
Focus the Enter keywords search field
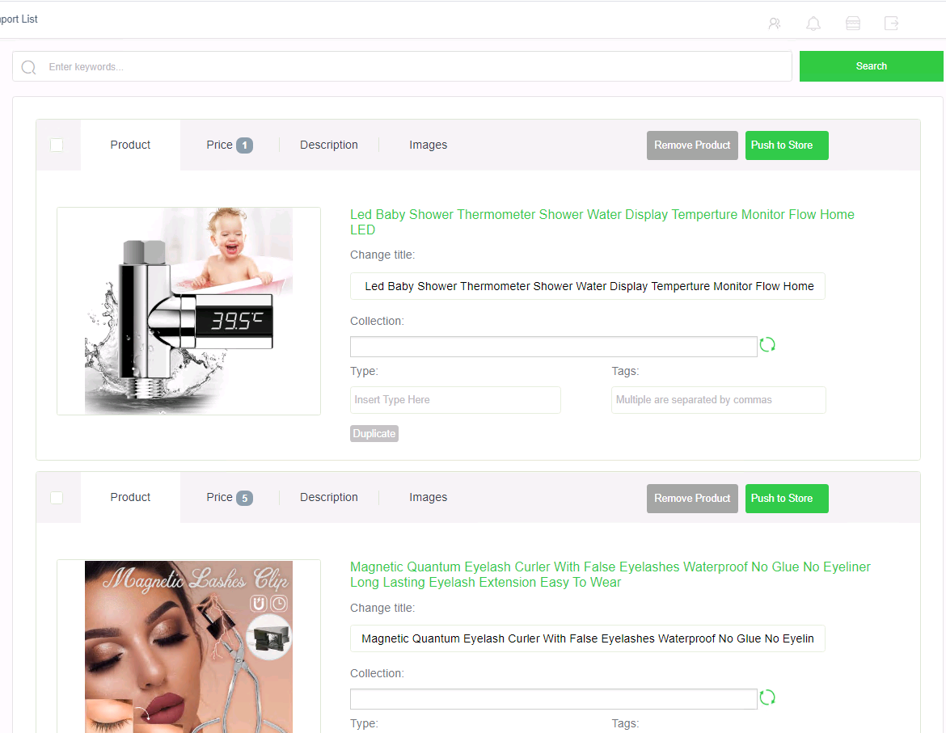click(403, 66)
